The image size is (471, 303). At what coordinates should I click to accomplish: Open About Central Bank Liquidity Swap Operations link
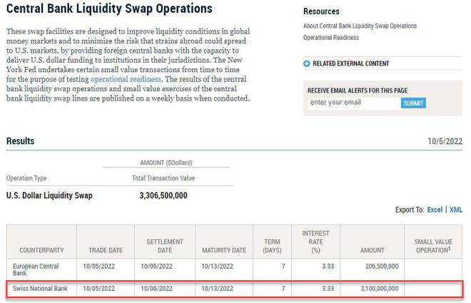pos(360,26)
